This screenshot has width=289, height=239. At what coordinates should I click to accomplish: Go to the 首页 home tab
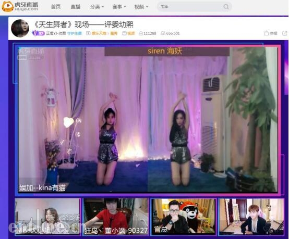point(56,7)
